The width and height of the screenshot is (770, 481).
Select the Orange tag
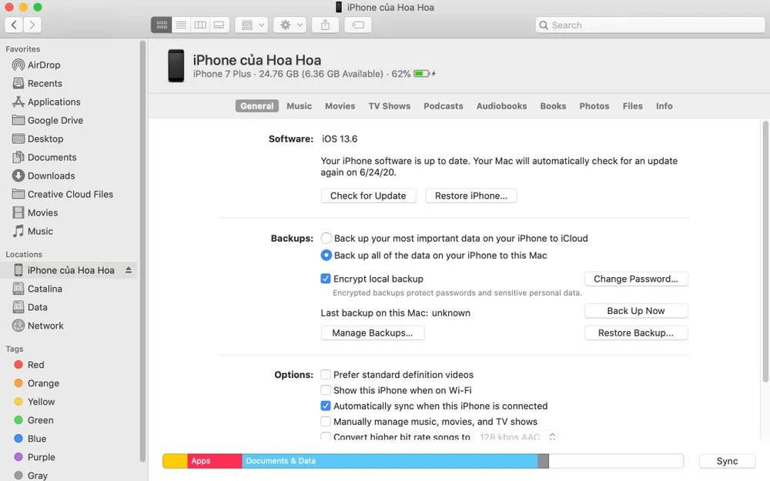tap(37, 383)
